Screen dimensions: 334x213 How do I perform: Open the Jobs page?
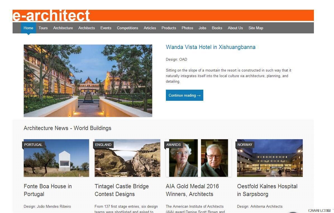[202, 28]
